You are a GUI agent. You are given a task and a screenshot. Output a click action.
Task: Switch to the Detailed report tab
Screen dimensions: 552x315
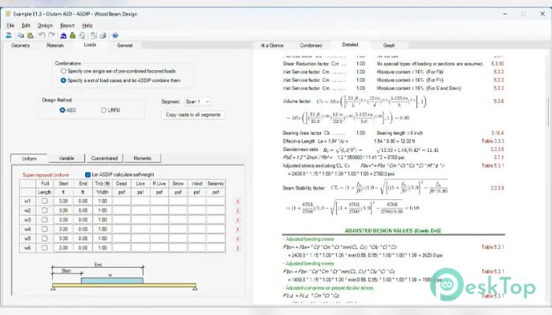(x=350, y=45)
